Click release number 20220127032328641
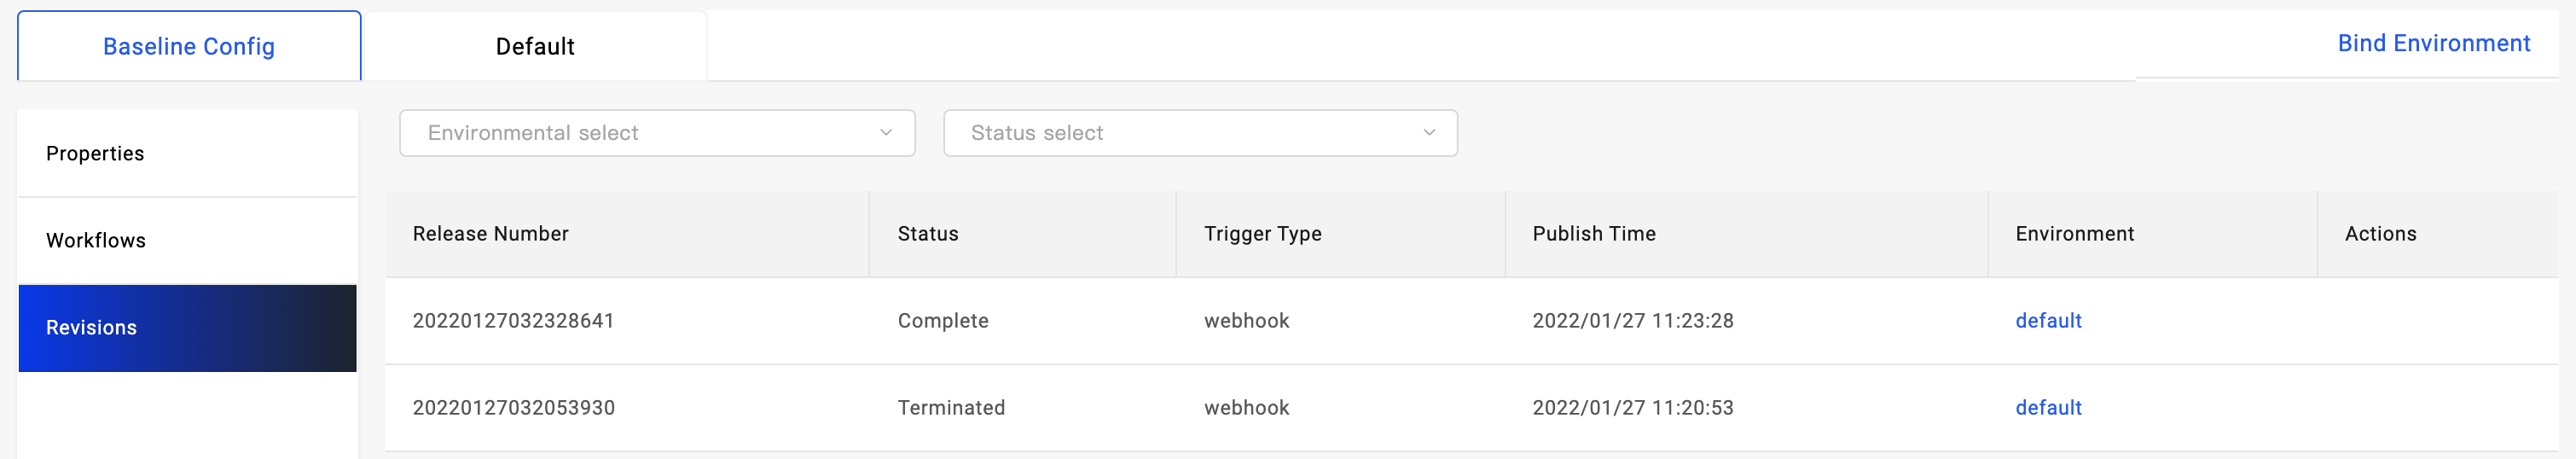The width and height of the screenshot is (2576, 459). click(513, 321)
